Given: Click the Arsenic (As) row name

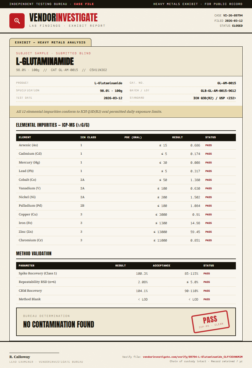Looking at the screenshot, I should [28, 145].
